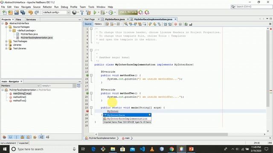Choose MyInterface in the autocomplete popup
This screenshot has height=153, width=273.
coord(127,115)
